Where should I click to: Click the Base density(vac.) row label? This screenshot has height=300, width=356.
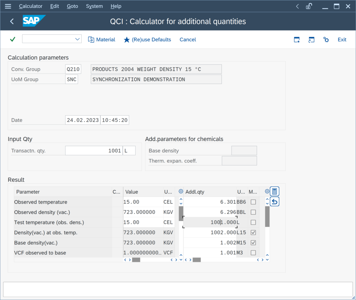[x=36, y=243]
